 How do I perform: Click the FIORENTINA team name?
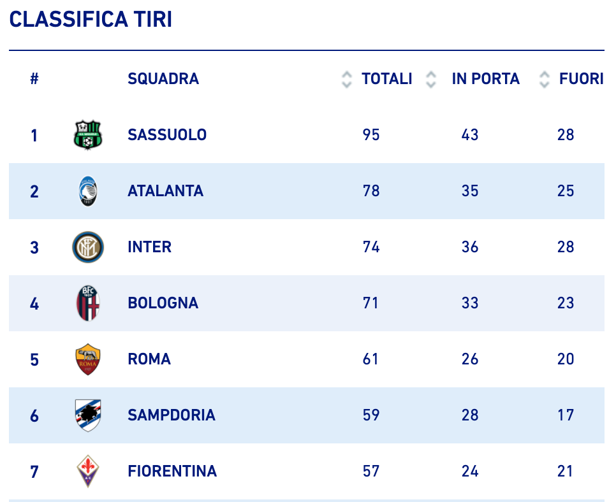pyautogui.click(x=172, y=471)
